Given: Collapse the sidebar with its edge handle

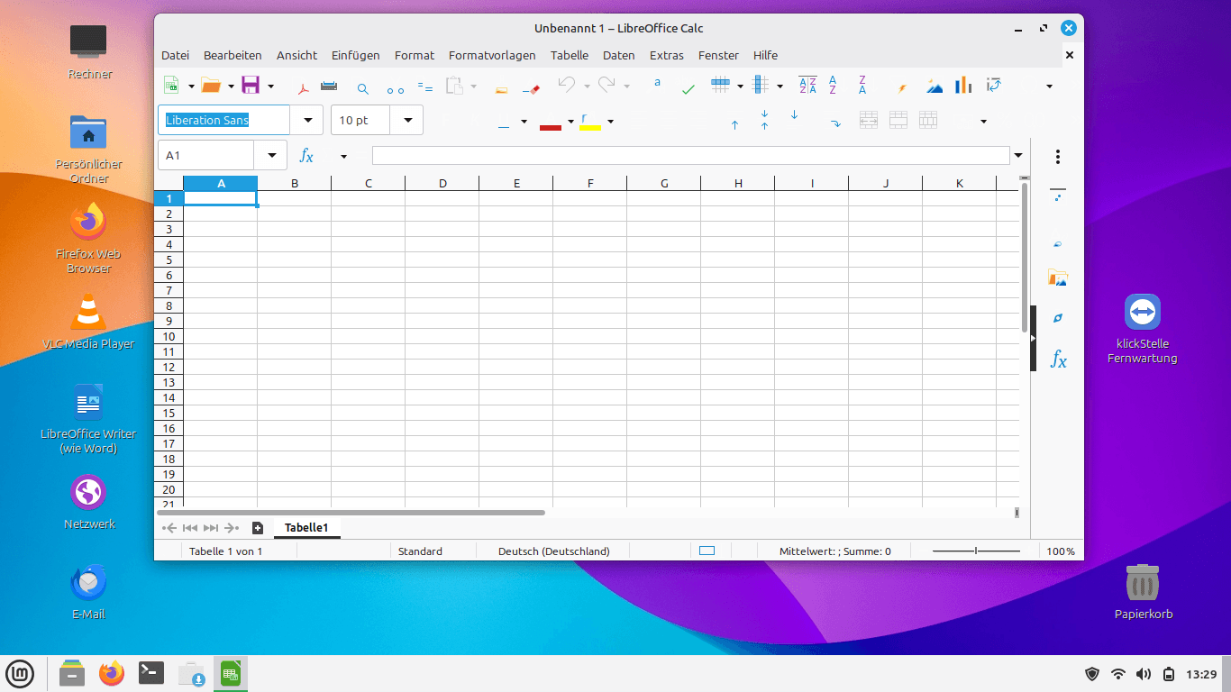Looking at the screenshot, I should pyautogui.click(x=1033, y=338).
